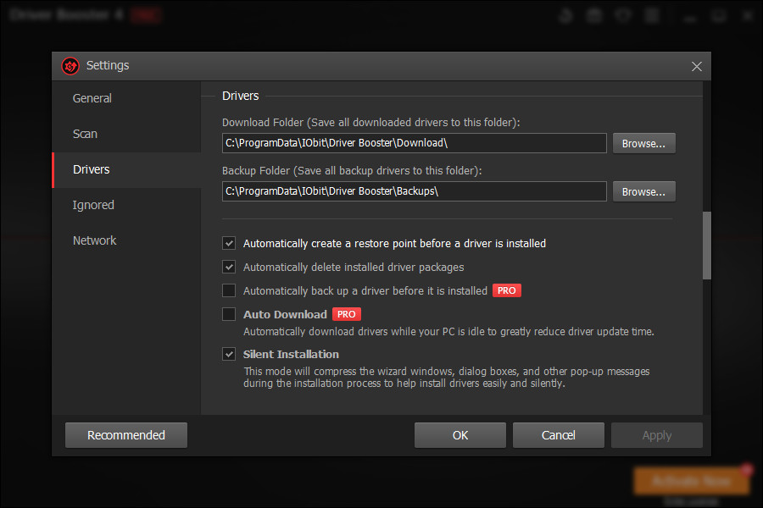Select the Ignored section in sidebar
The image size is (763, 508).
coord(93,204)
